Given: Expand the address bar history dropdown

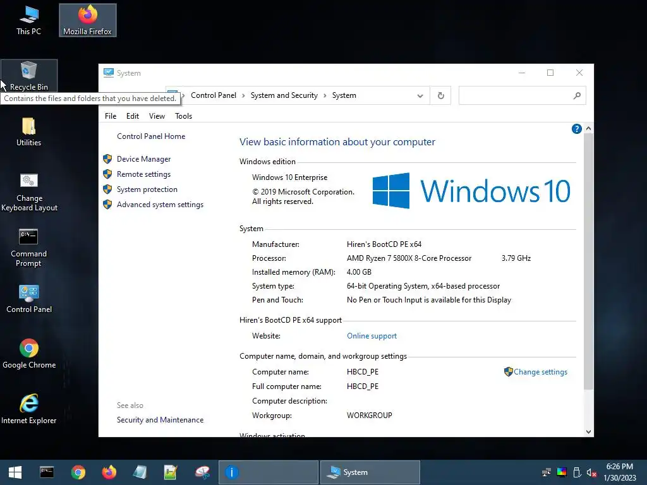Looking at the screenshot, I should 420,96.
